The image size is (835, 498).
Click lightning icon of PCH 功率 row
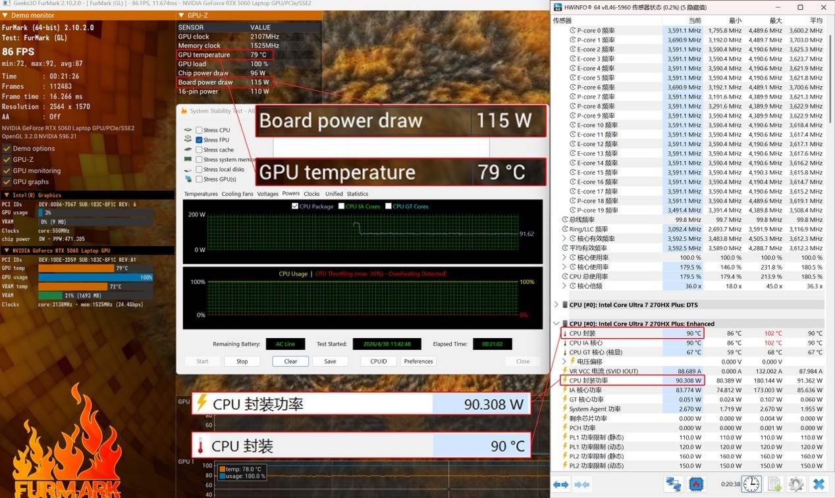pyautogui.click(x=564, y=428)
